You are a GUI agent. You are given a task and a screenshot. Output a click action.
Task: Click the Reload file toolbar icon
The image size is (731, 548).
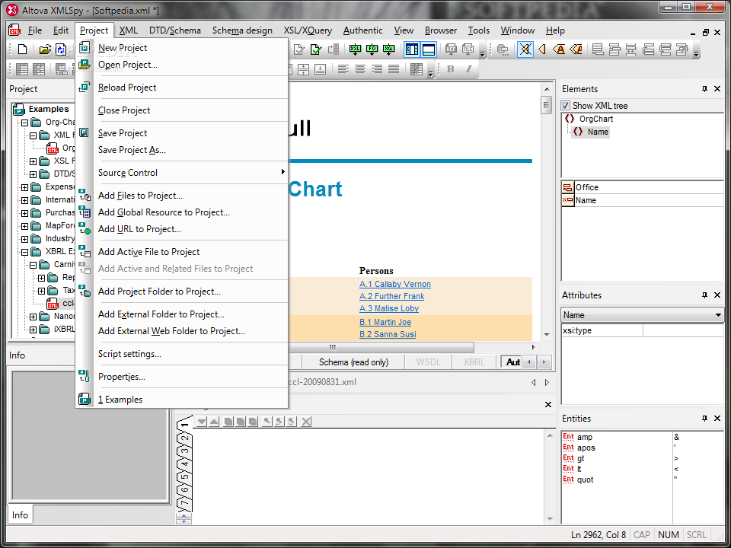pyautogui.click(x=61, y=49)
